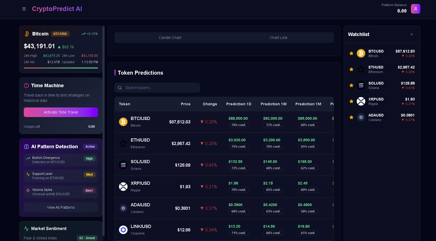Click the Bitcoin logo in price card

(x=27, y=34)
